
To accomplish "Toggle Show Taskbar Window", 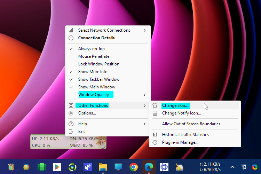I will pyautogui.click(x=108, y=79).
